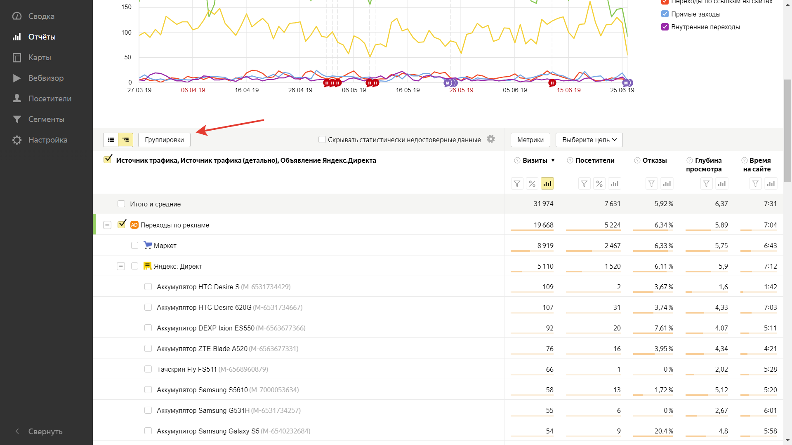The image size is (792, 445).
Task: Check Аккумулятор HTC Desire S checkbox
Action: click(x=148, y=287)
